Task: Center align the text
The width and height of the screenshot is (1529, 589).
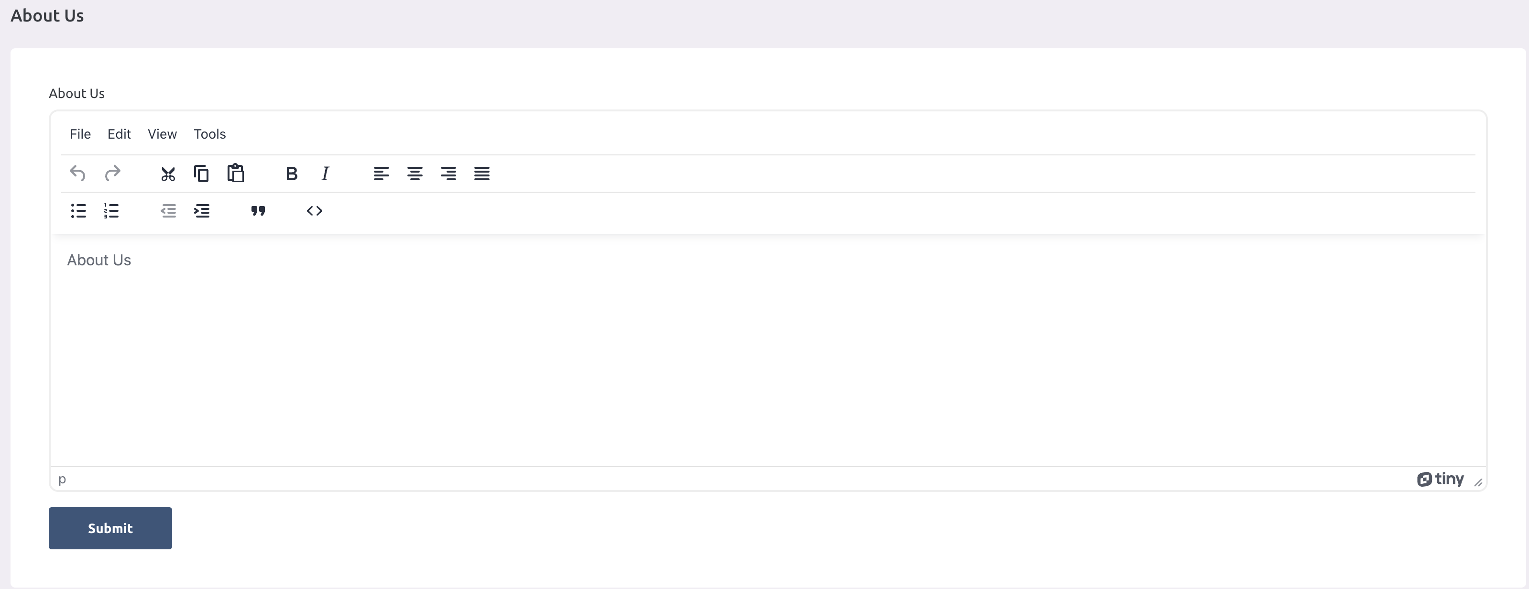Action: tap(415, 174)
